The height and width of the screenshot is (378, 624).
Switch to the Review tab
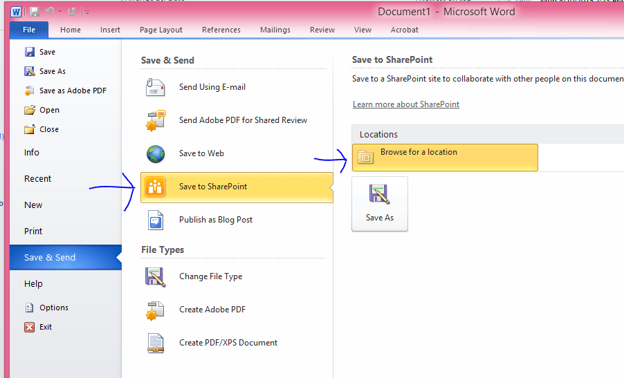pyautogui.click(x=322, y=30)
